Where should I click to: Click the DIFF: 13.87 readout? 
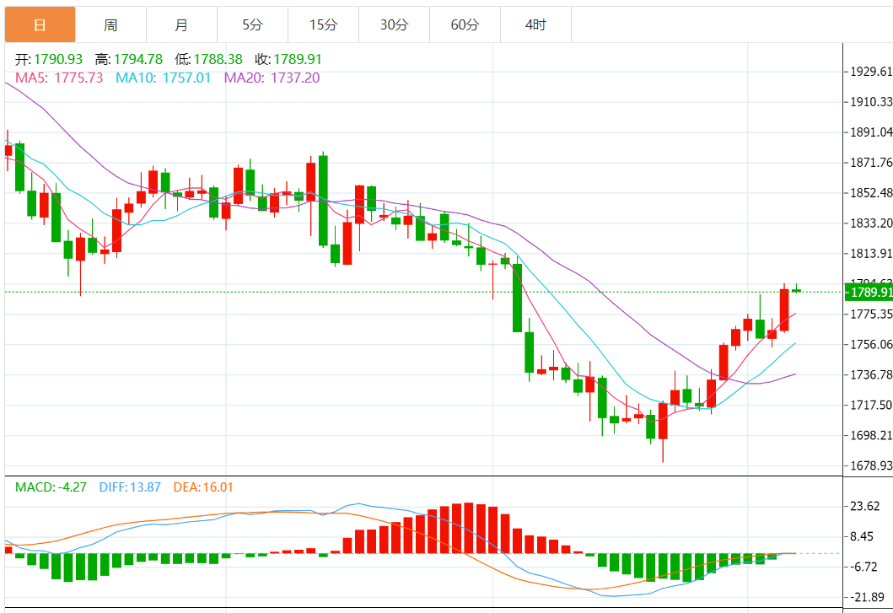point(130,487)
